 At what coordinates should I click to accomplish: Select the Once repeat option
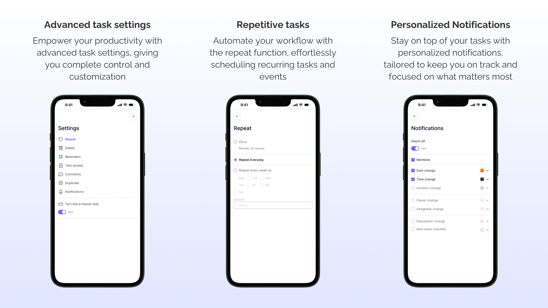pos(235,142)
